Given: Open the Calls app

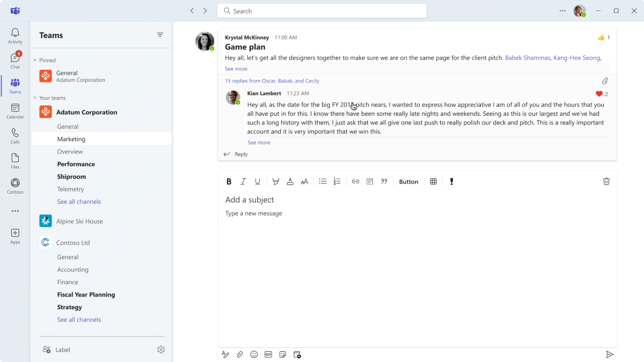Looking at the screenshot, I should pos(15,136).
